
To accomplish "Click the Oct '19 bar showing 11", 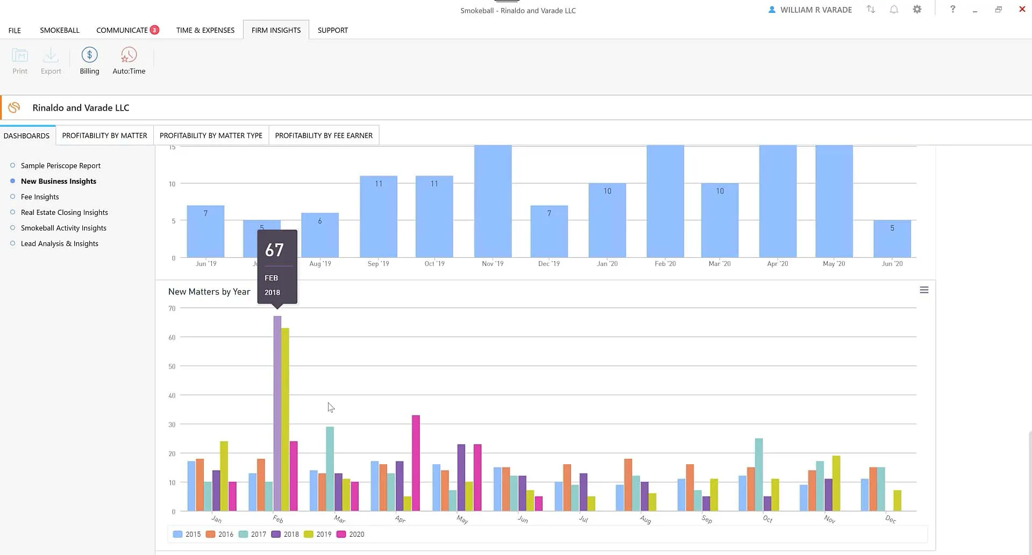I will pos(435,217).
